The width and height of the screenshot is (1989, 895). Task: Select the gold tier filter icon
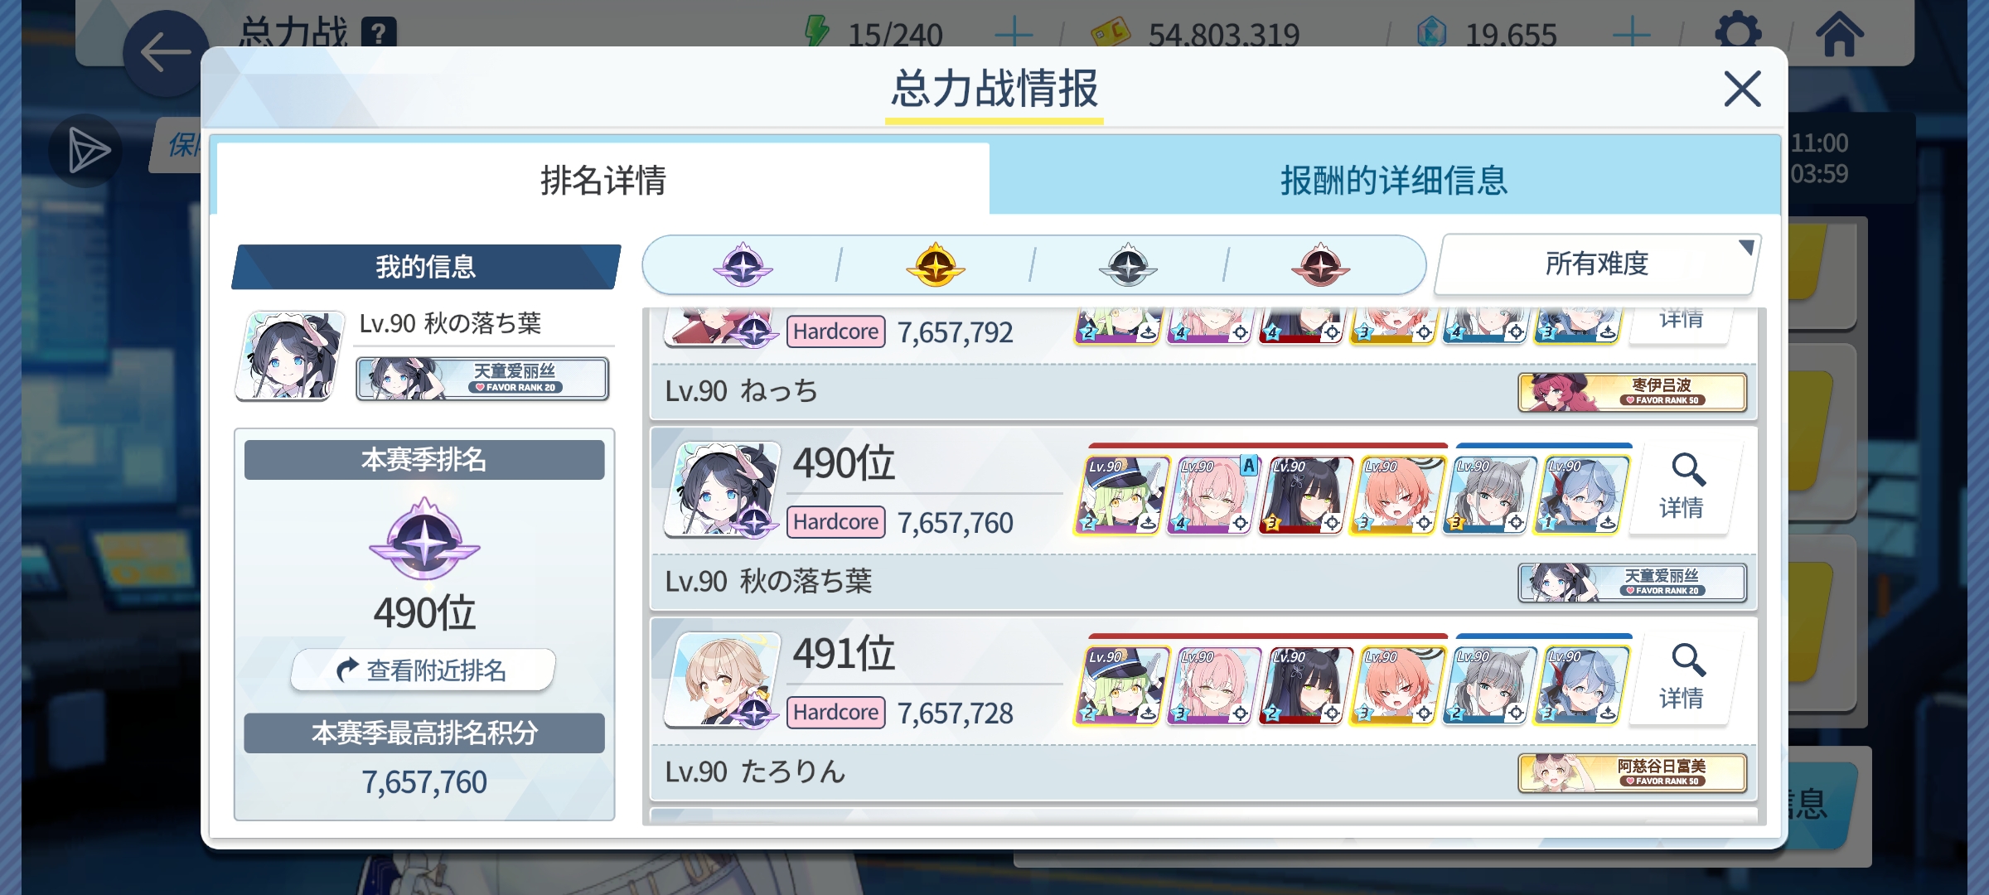[936, 265]
